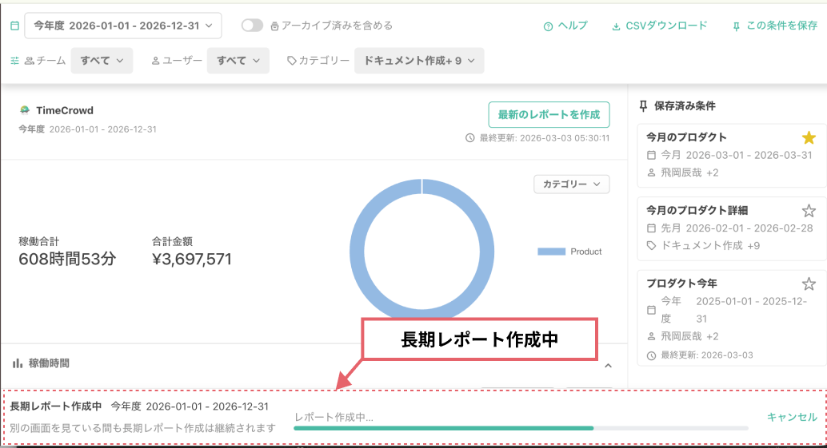Click the green report progress bar

[x=444, y=429]
